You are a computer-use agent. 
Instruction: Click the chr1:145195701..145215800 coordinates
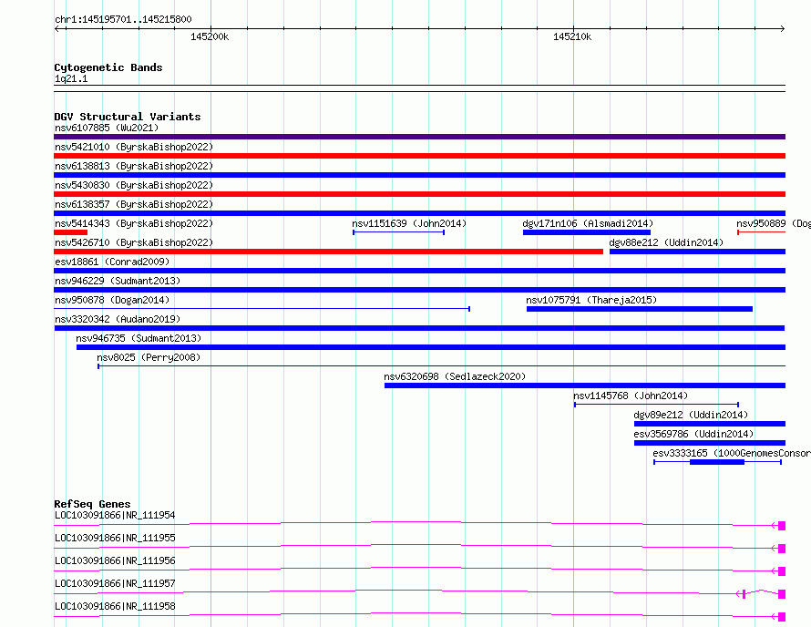pyautogui.click(x=123, y=20)
